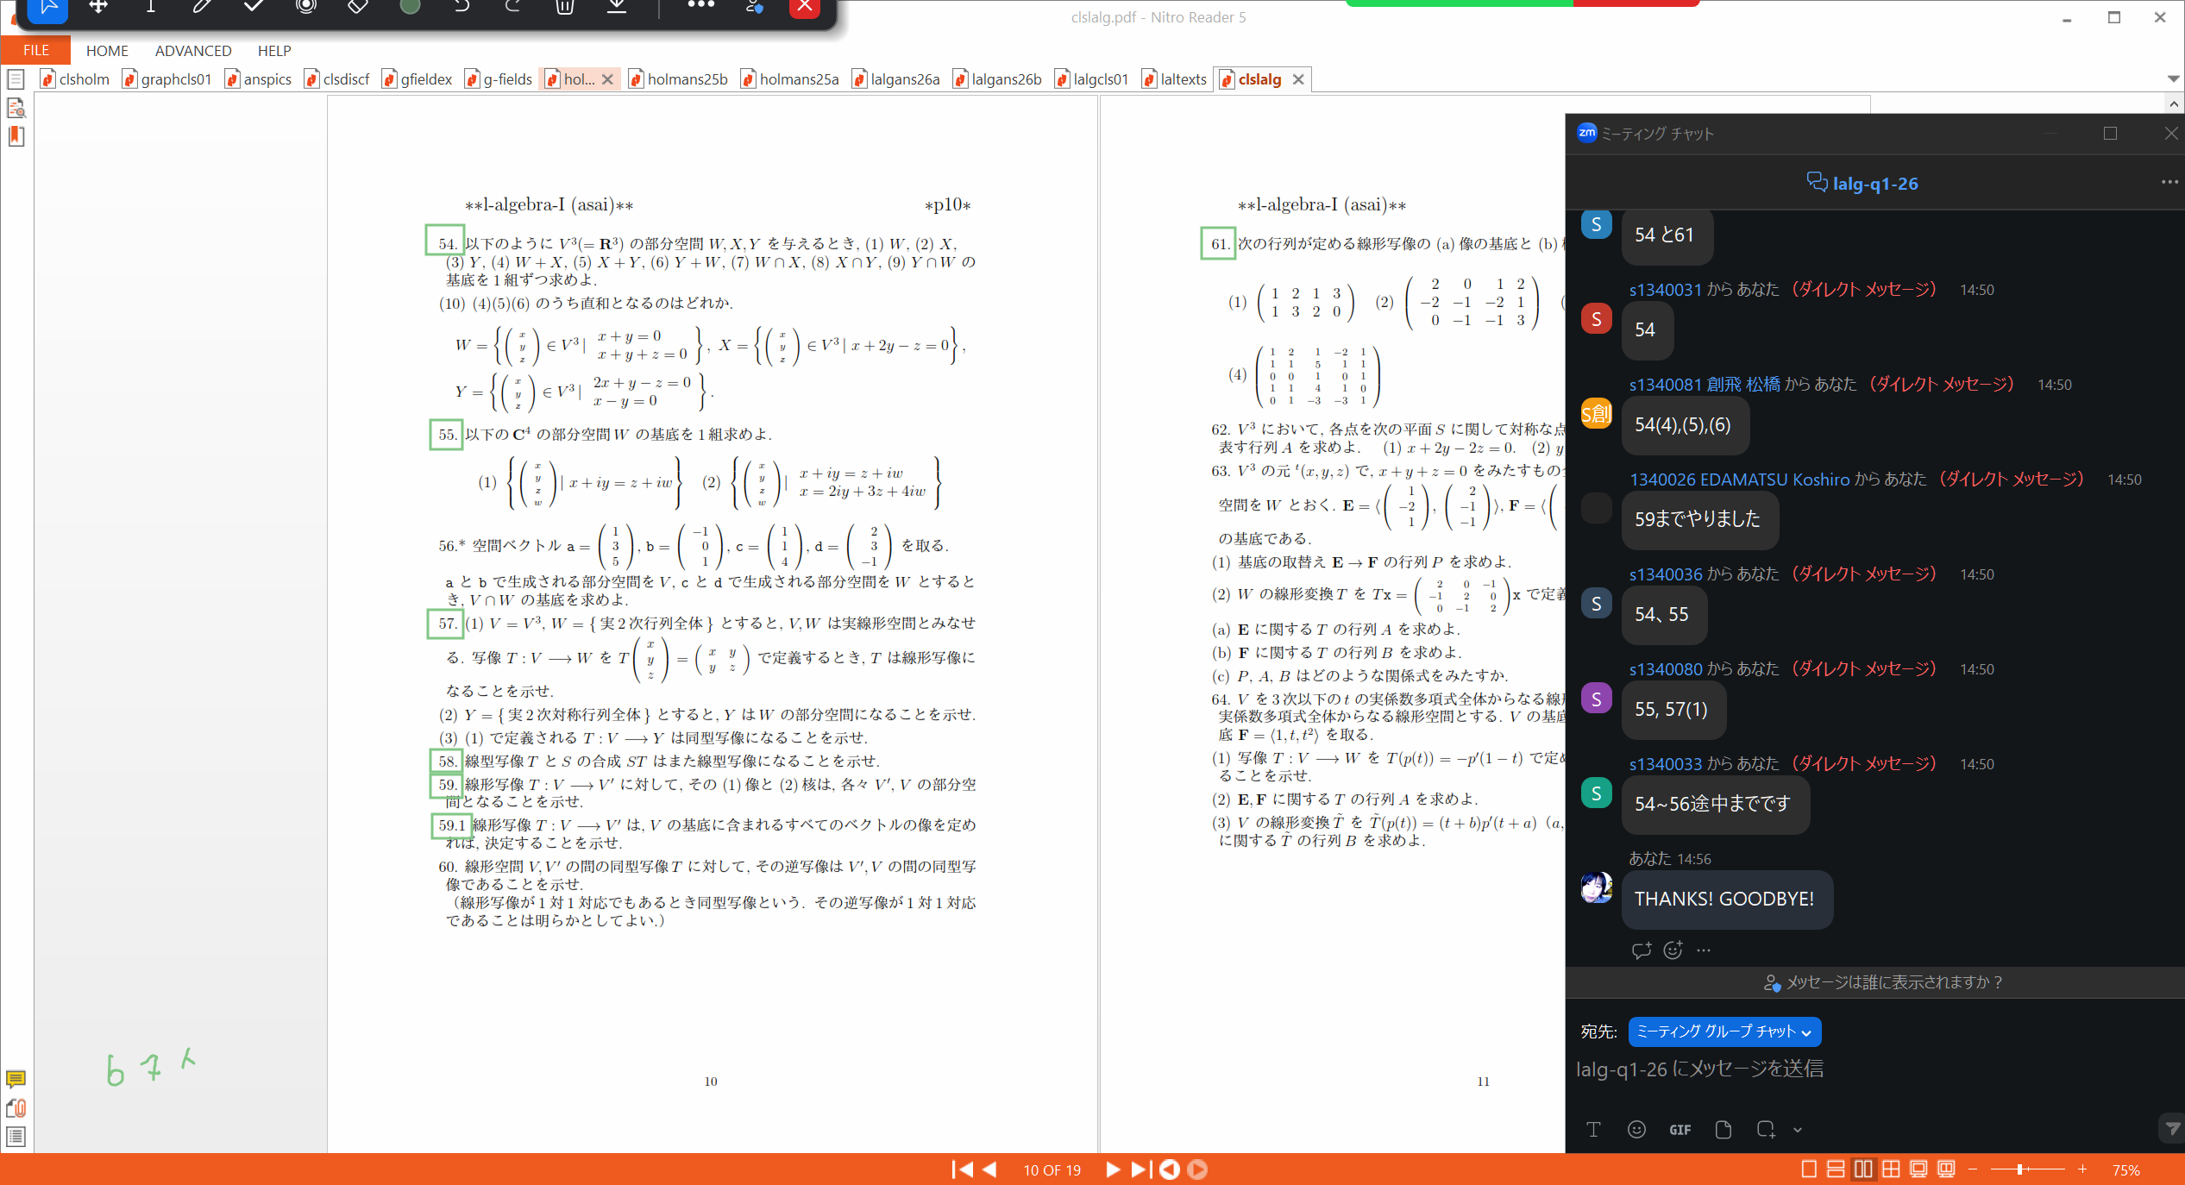Open the search panel in left sidebar

tap(16, 108)
